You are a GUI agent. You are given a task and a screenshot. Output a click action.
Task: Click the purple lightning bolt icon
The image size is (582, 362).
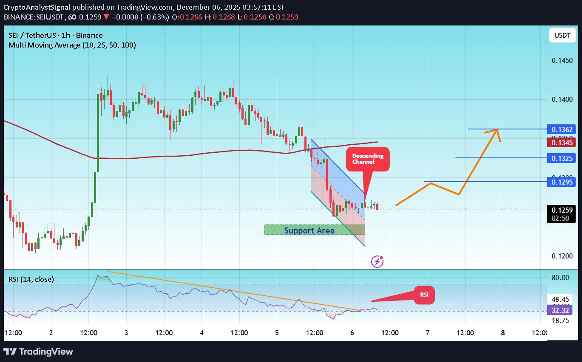(x=377, y=261)
